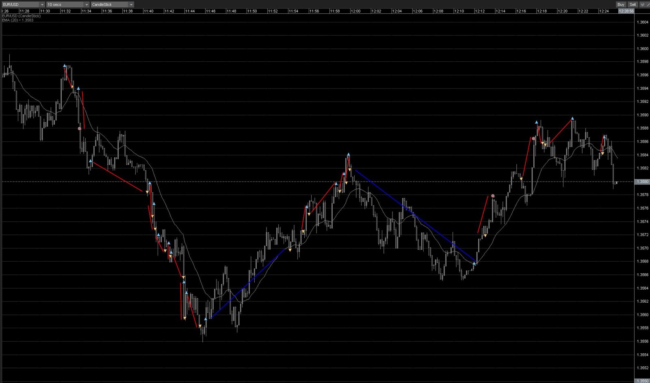Select blue trade line falling from 12:00
650x383 pixels.
click(415, 216)
